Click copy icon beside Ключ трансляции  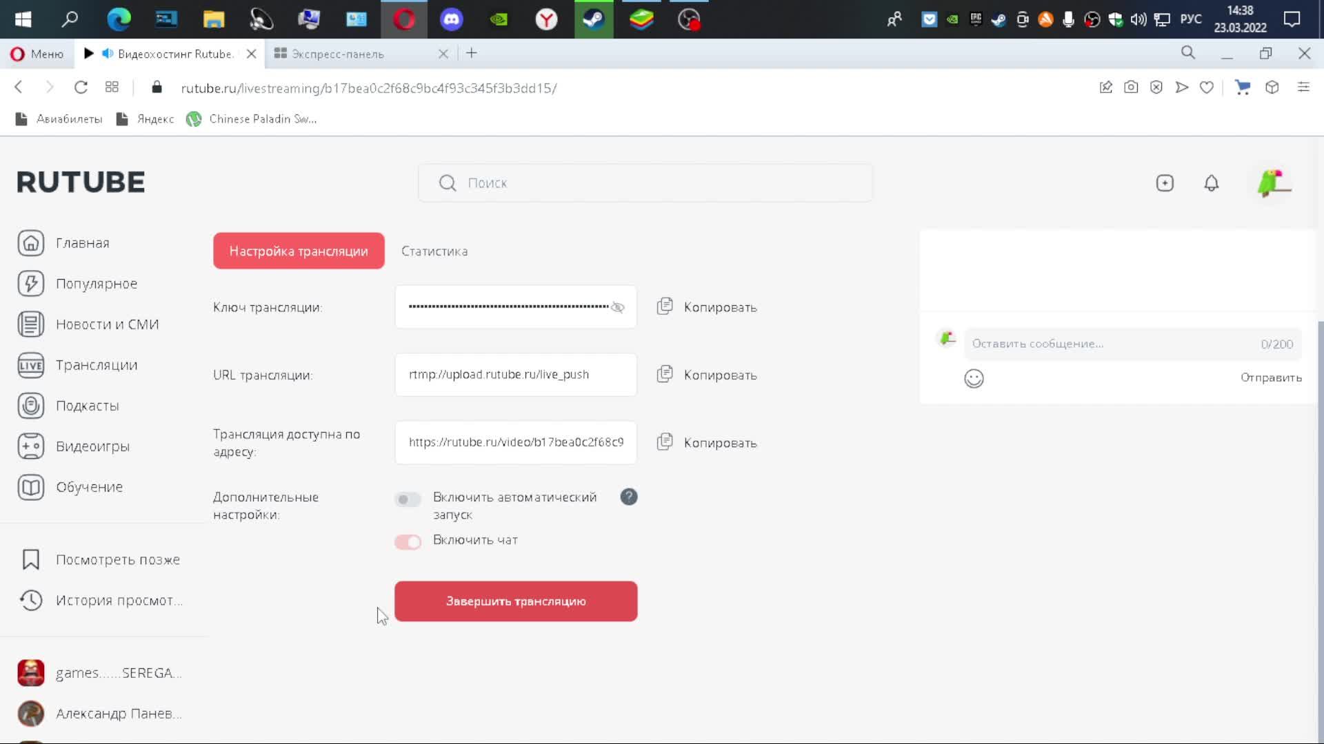[x=665, y=307]
